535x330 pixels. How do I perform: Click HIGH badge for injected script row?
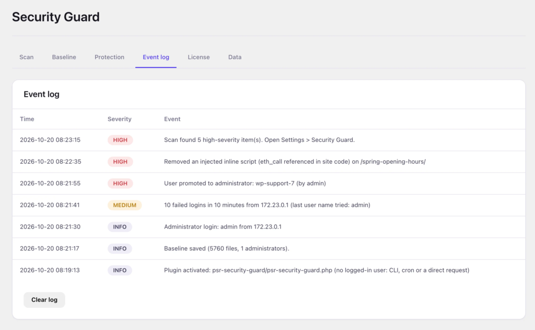[x=120, y=162]
